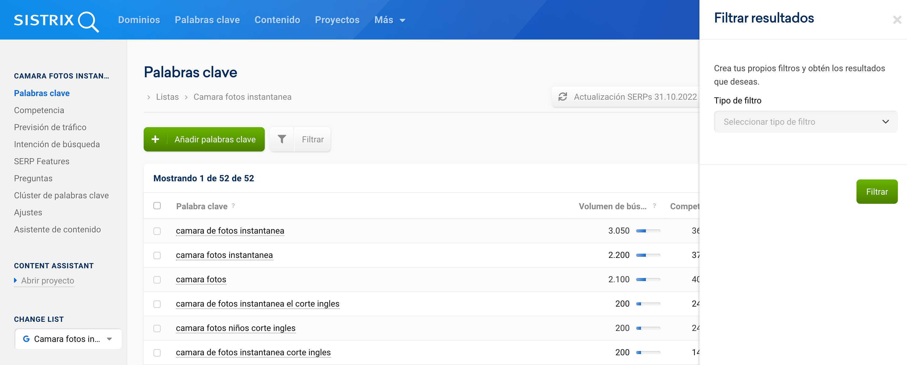Check the 'camara de fotos instantanea' row
Screen dimensions: 907x365
pyautogui.click(x=157, y=231)
